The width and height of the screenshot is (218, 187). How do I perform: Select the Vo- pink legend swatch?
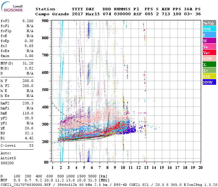point(209,47)
